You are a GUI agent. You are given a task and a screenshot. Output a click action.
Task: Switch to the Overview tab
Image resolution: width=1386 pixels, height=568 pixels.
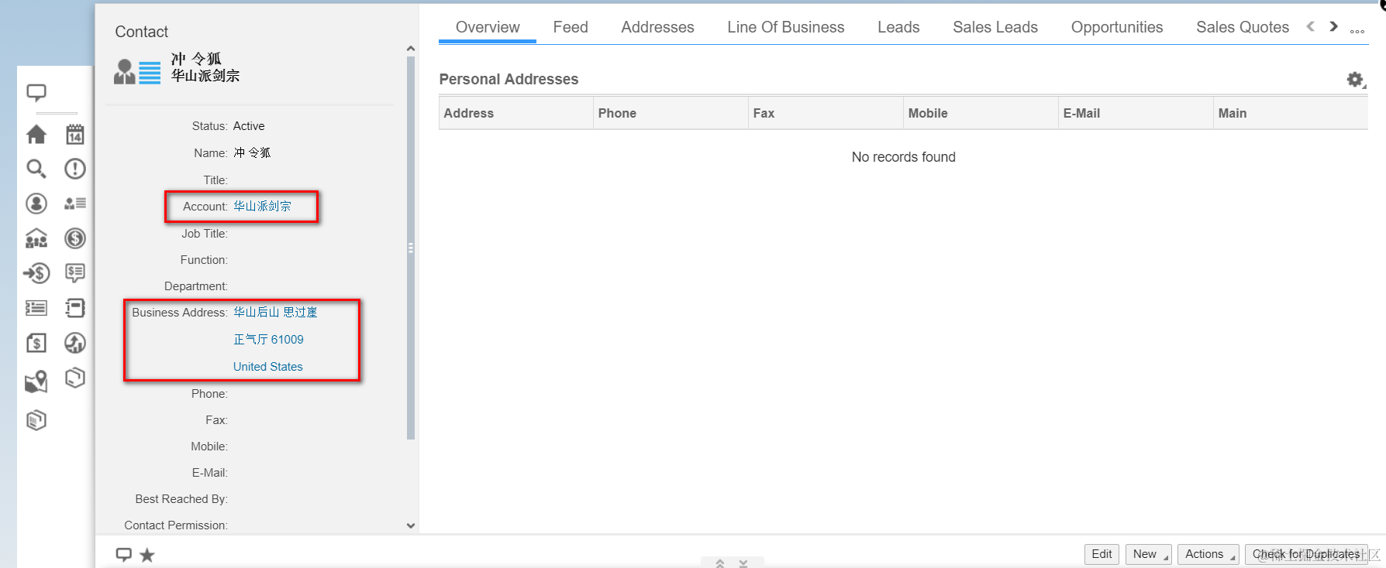pos(488,27)
